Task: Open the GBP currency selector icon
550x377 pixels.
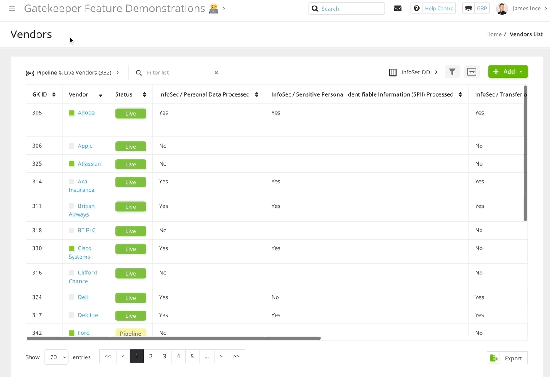Action: [x=468, y=8]
